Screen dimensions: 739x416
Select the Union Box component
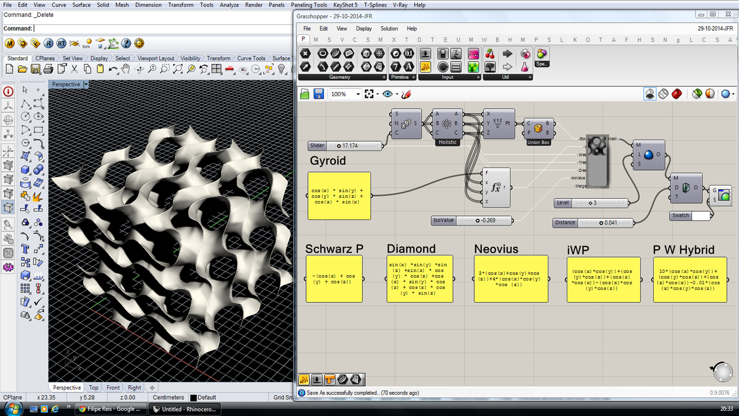click(538, 131)
